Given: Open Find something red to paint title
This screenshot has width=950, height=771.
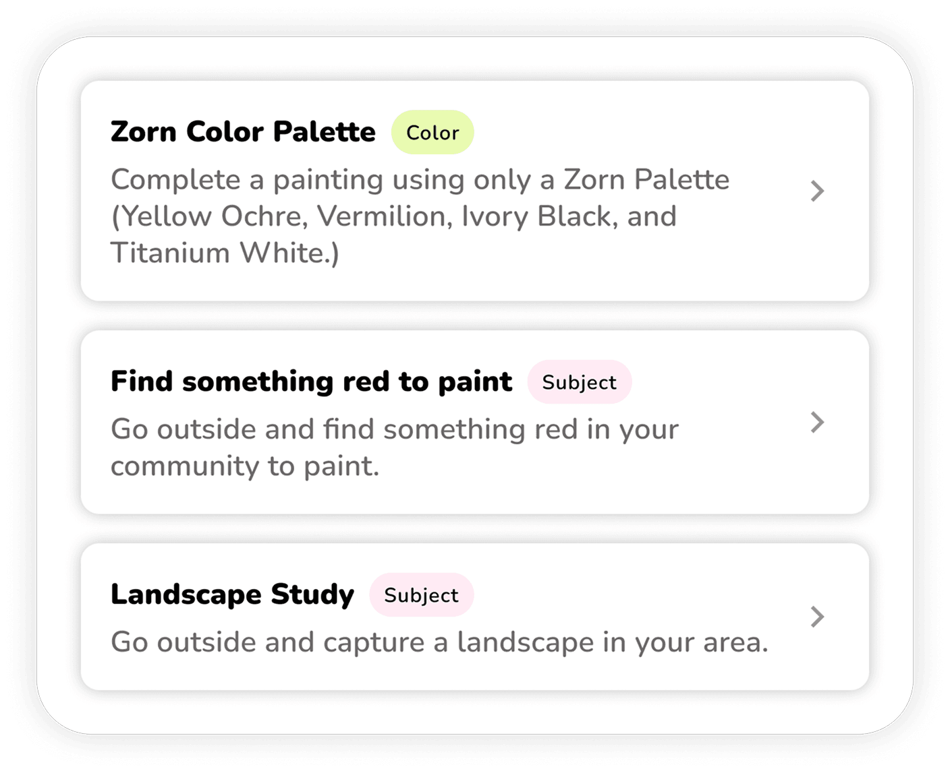Looking at the screenshot, I should click(311, 381).
